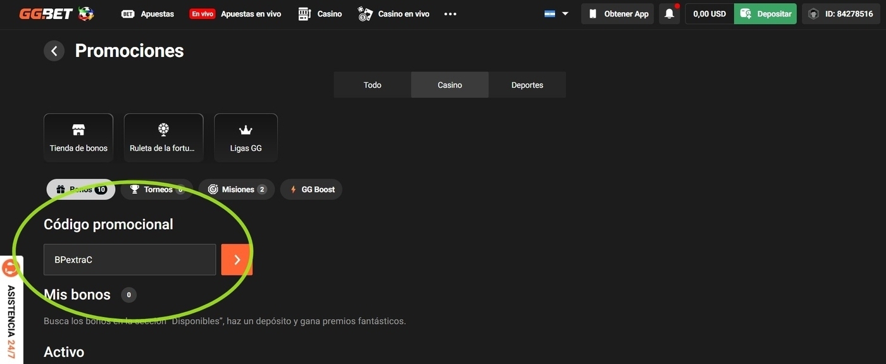Select the Todo tab

(x=372, y=85)
